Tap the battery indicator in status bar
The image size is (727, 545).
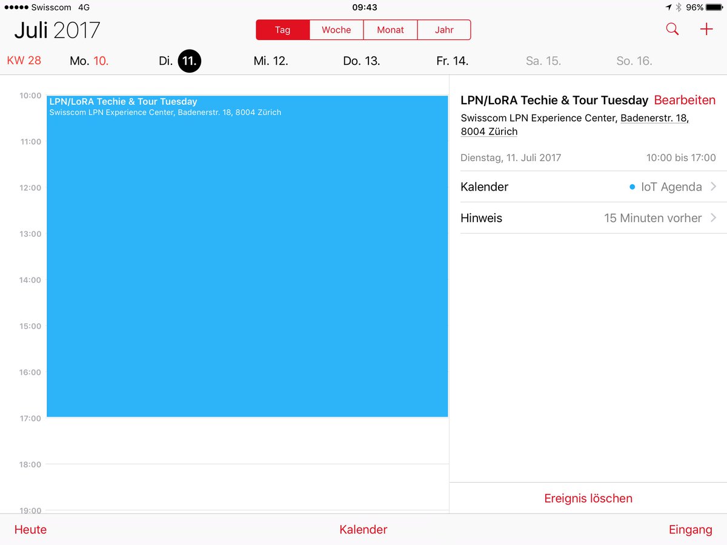coord(715,7)
